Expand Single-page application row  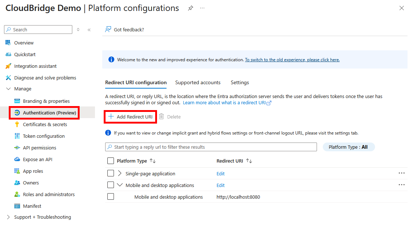[119, 173]
